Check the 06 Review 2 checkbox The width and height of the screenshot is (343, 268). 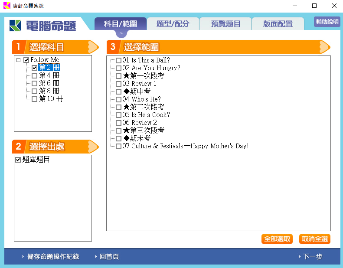(118, 123)
